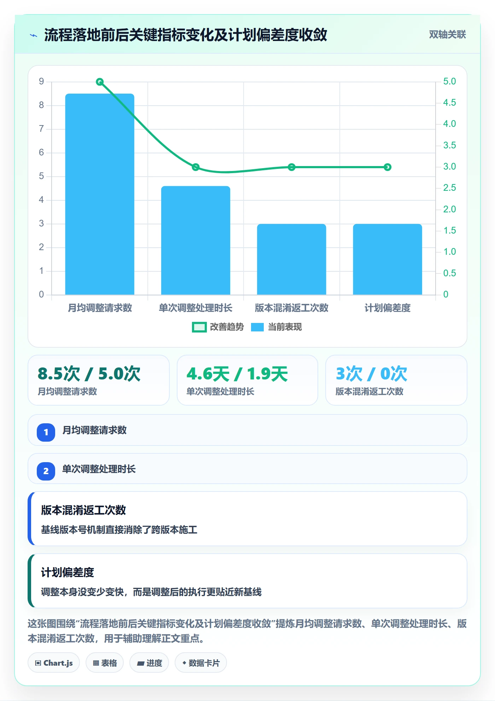Click the 月均调整请求数 bar in the chart
This screenshot has height=701, width=495.
pyautogui.click(x=100, y=194)
